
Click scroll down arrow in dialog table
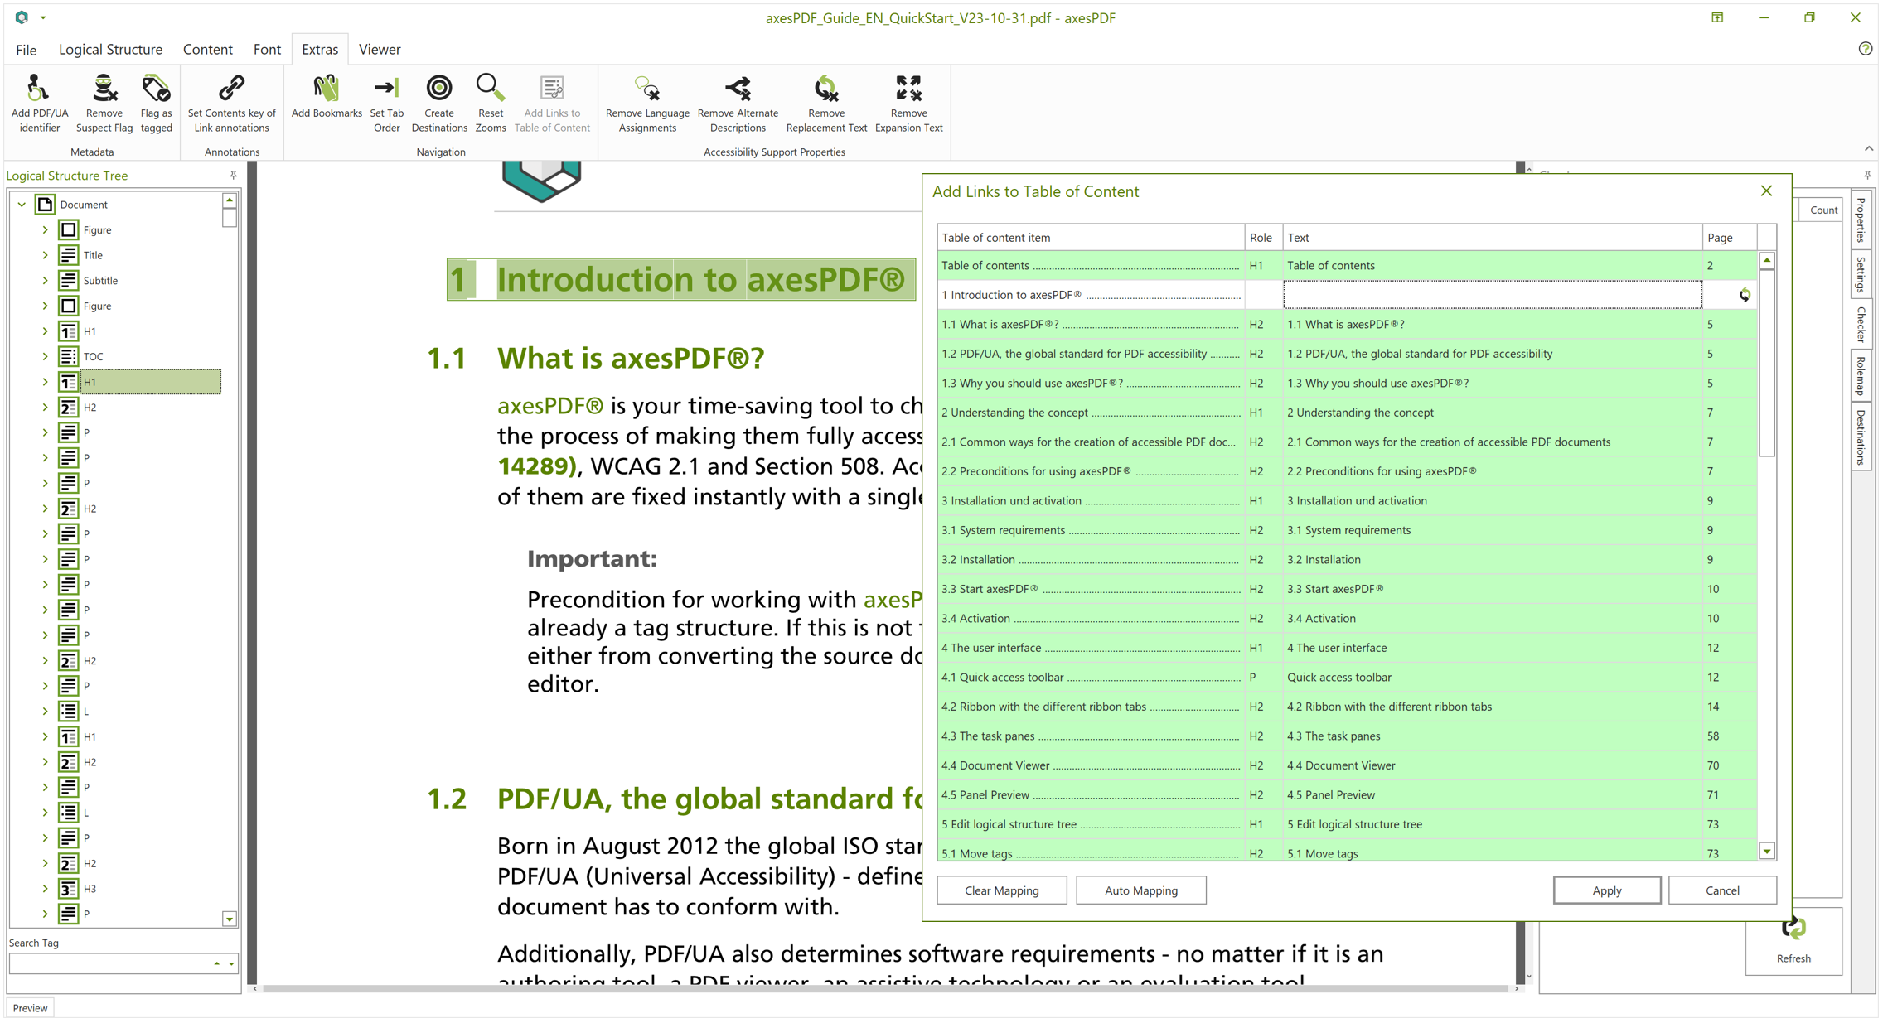(x=1766, y=852)
